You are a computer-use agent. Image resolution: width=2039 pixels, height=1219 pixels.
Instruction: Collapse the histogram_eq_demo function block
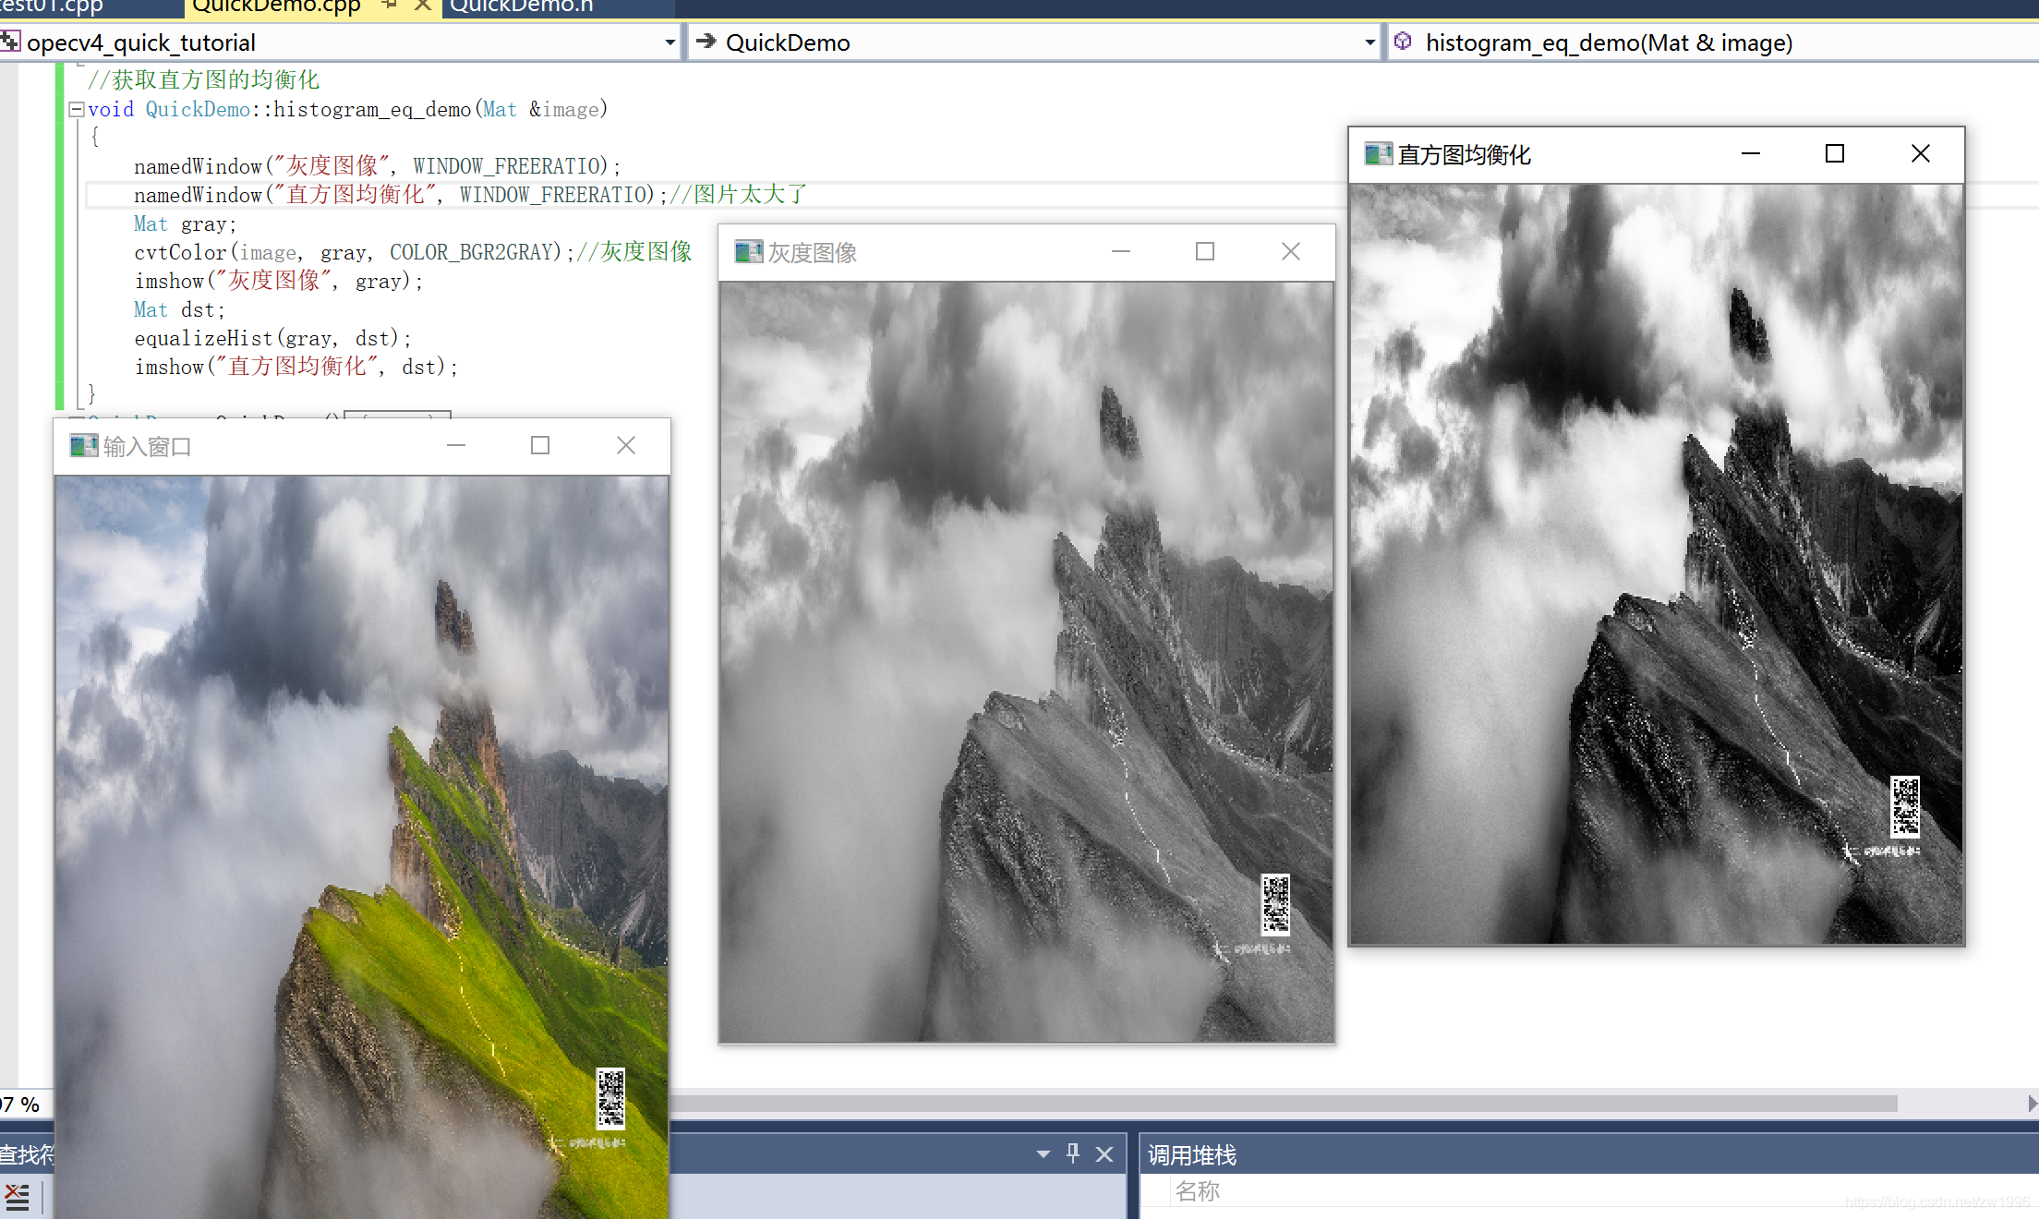77,109
